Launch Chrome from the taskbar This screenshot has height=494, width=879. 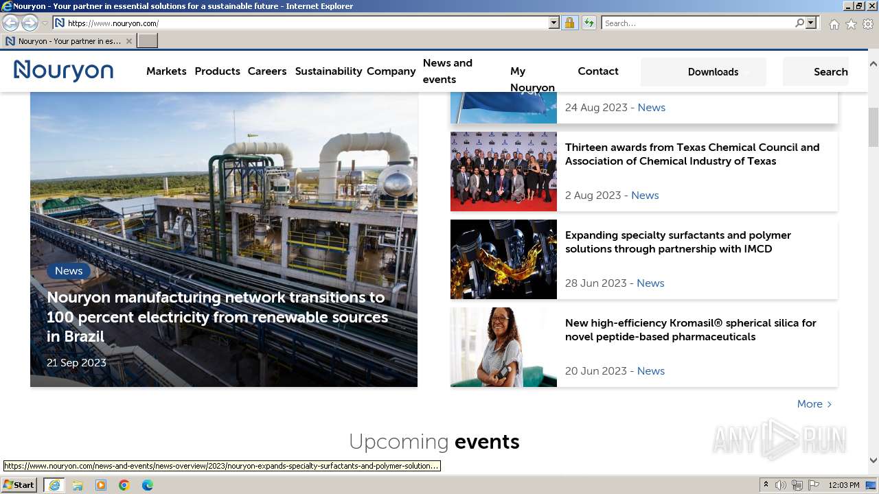[x=124, y=485]
